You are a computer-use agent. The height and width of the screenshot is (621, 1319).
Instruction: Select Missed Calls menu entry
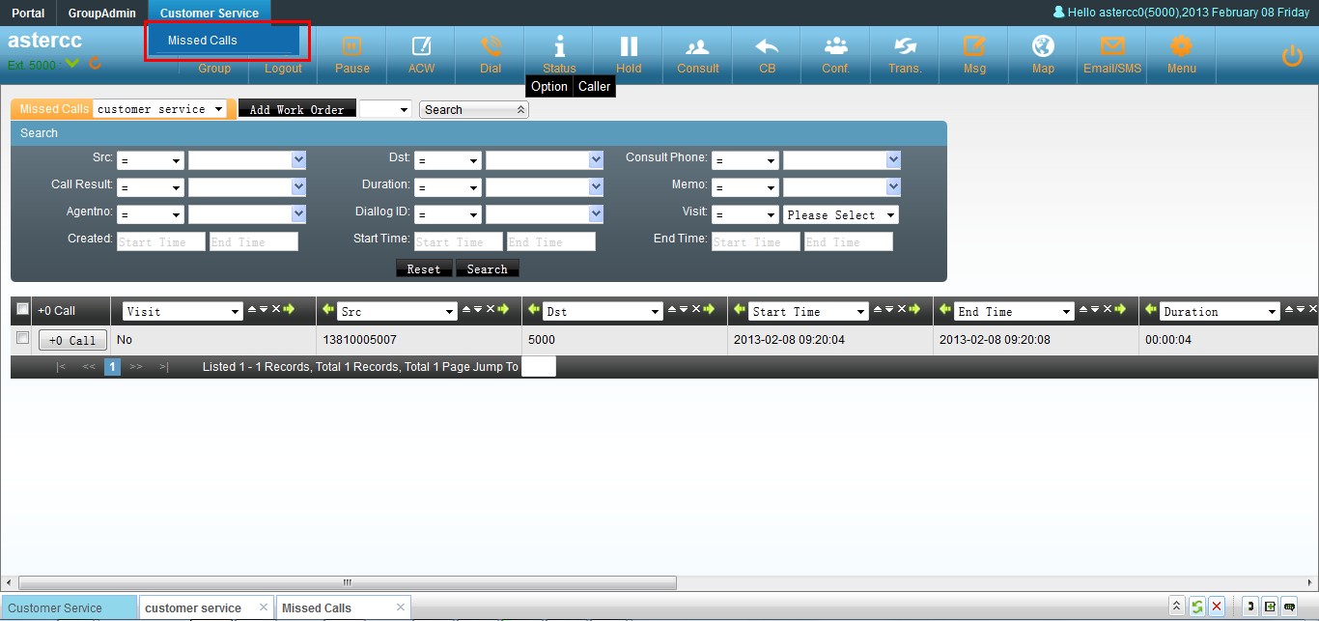tap(203, 41)
